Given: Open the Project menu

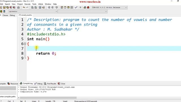Looking at the screenshot, I should click(20, 4).
